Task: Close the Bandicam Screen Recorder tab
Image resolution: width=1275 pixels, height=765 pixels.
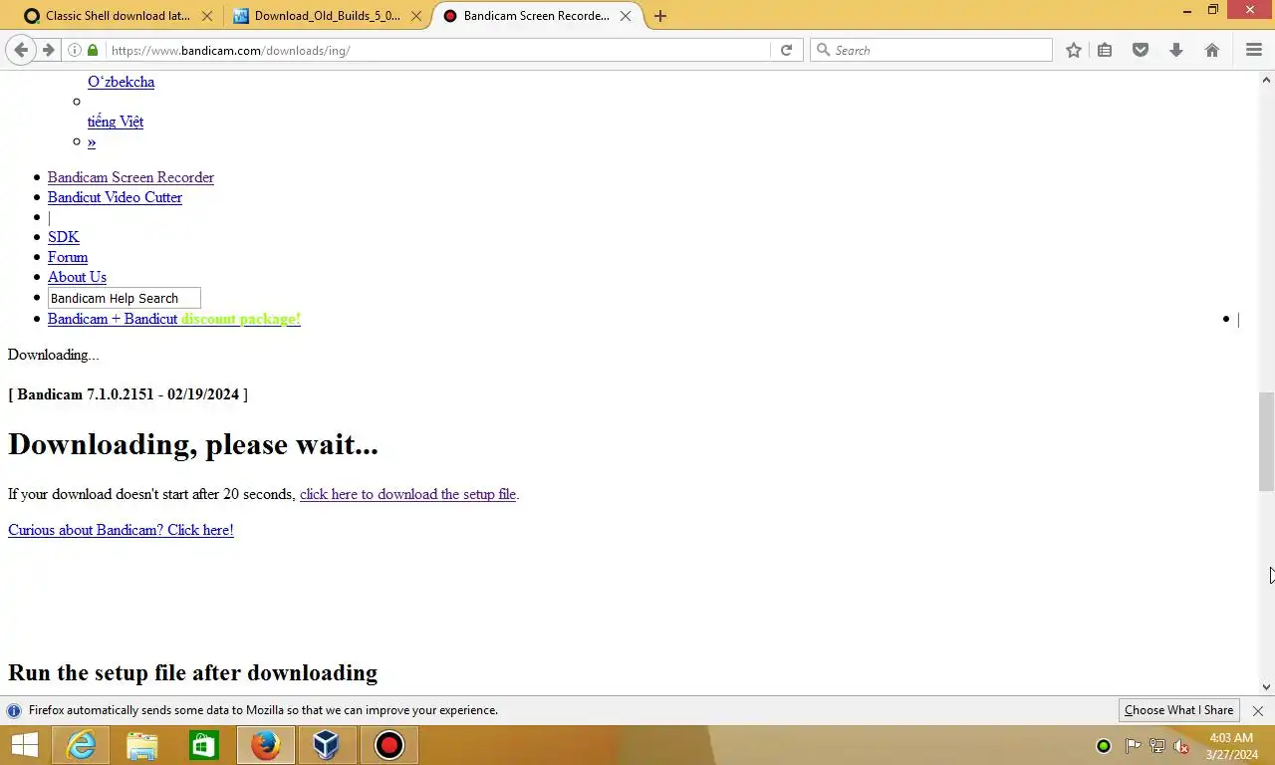Action: 626,16
